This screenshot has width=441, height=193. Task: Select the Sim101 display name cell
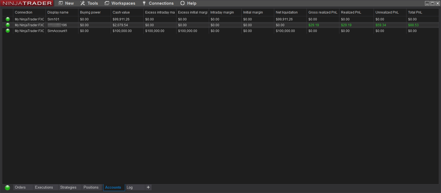pos(62,19)
